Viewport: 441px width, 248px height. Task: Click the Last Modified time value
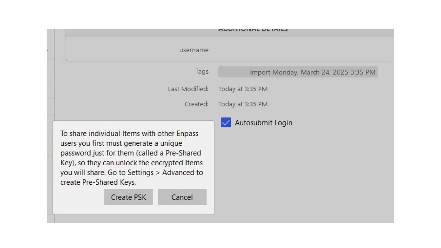(243, 89)
